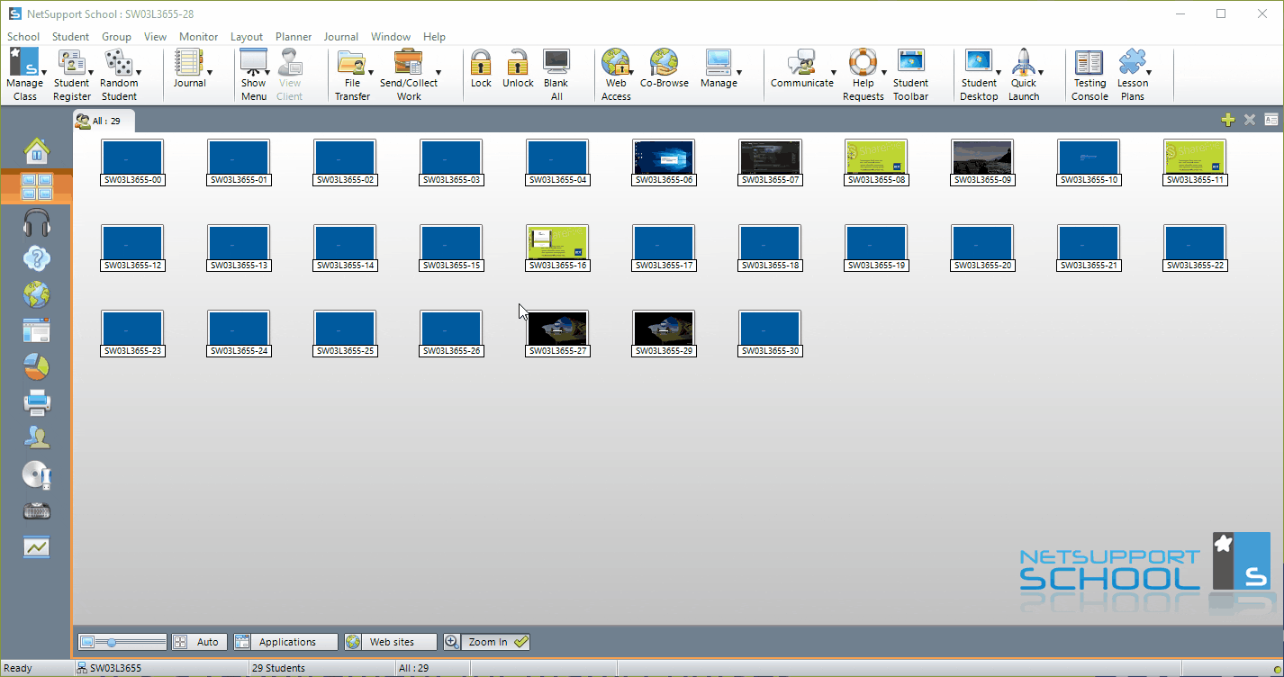Click the Web sites button
The width and height of the screenshot is (1284, 677).
[391, 642]
